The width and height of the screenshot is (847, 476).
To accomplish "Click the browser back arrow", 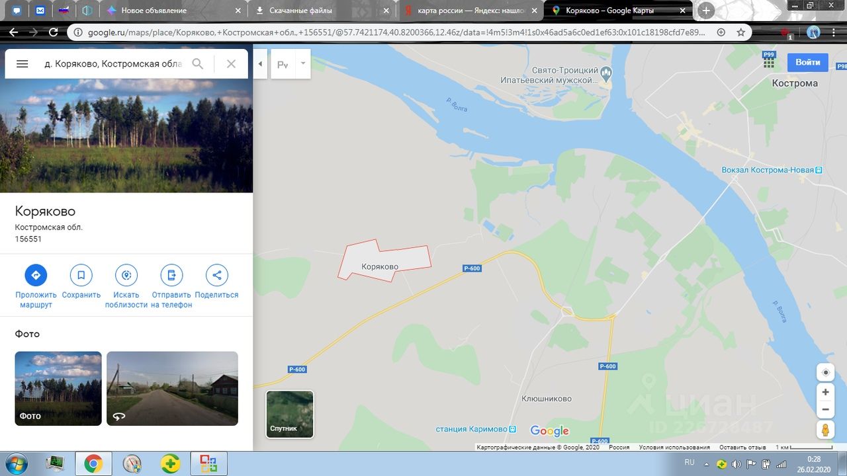I will click(14, 32).
